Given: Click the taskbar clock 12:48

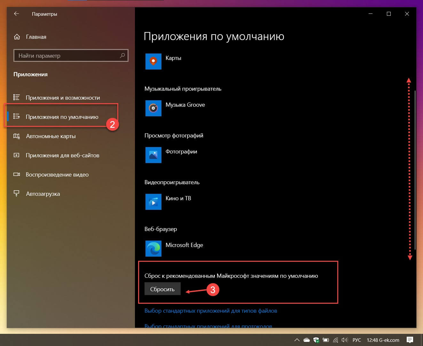Looking at the screenshot, I should pos(383,340).
